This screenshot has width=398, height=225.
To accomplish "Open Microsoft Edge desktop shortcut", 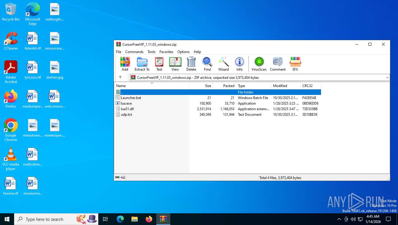I will click(x=32, y=14).
